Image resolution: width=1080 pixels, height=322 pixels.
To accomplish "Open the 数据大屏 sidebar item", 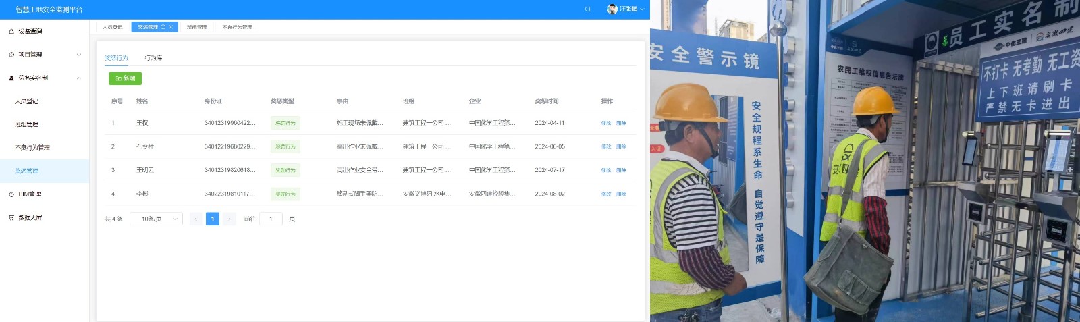I will tap(45, 217).
